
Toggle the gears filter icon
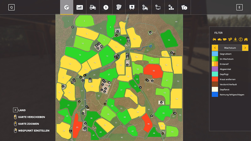click(x=230, y=39)
